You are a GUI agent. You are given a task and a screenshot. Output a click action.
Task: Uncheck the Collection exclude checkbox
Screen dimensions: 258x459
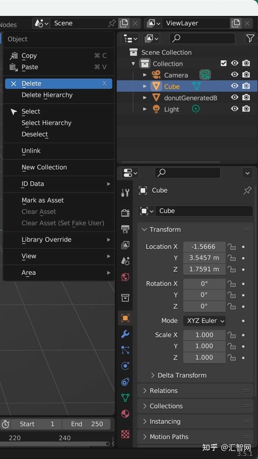click(x=224, y=63)
